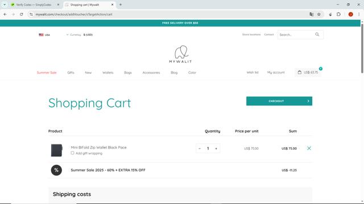Click the Mini BiFold wallet thumbnail
Screen dimensions: 364x204
[x=56, y=150]
